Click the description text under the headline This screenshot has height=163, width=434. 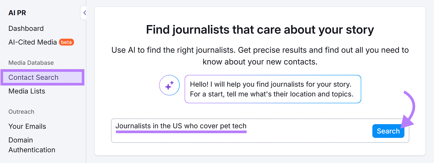[x=260, y=56]
